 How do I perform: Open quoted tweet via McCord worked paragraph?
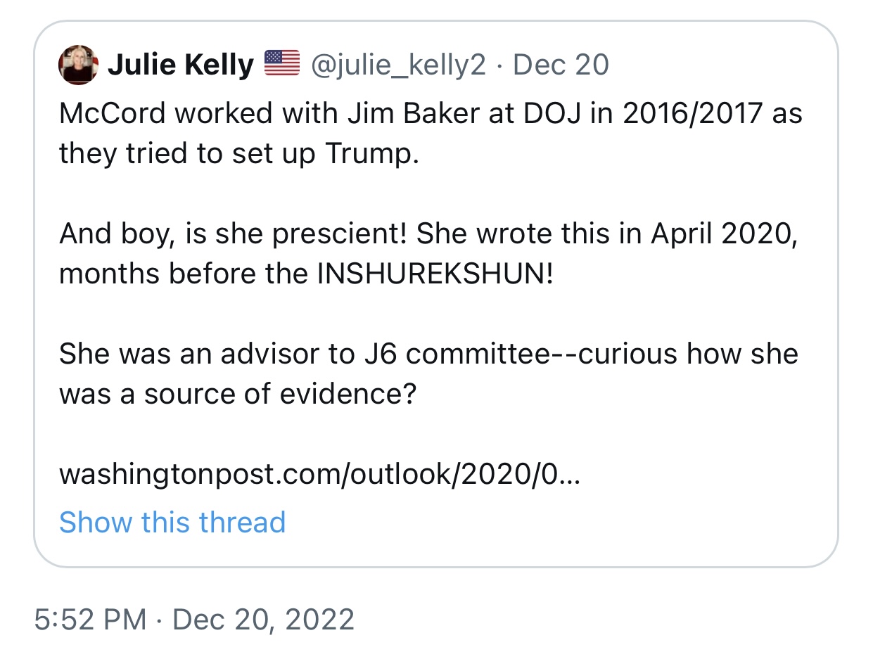[x=431, y=133]
